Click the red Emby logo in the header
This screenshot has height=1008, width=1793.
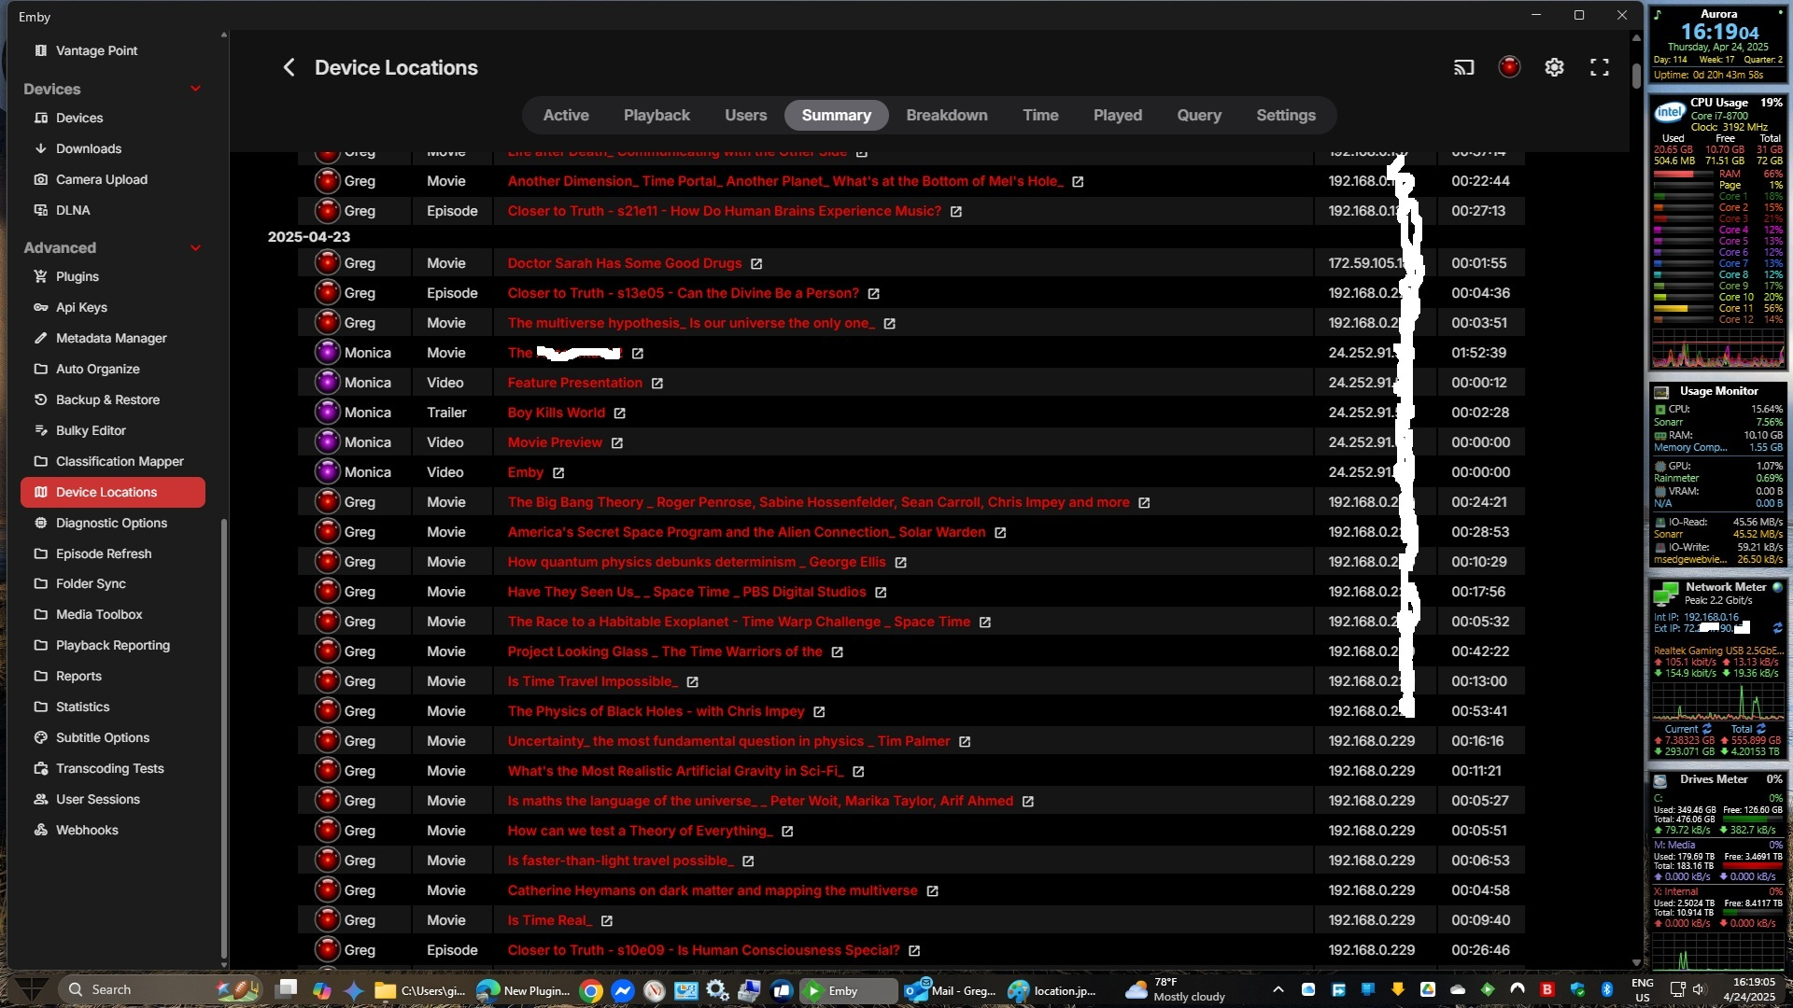click(1509, 67)
